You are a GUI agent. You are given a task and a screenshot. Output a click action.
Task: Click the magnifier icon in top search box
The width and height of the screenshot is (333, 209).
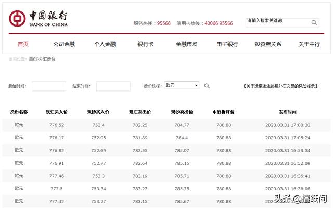click(x=314, y=23)
